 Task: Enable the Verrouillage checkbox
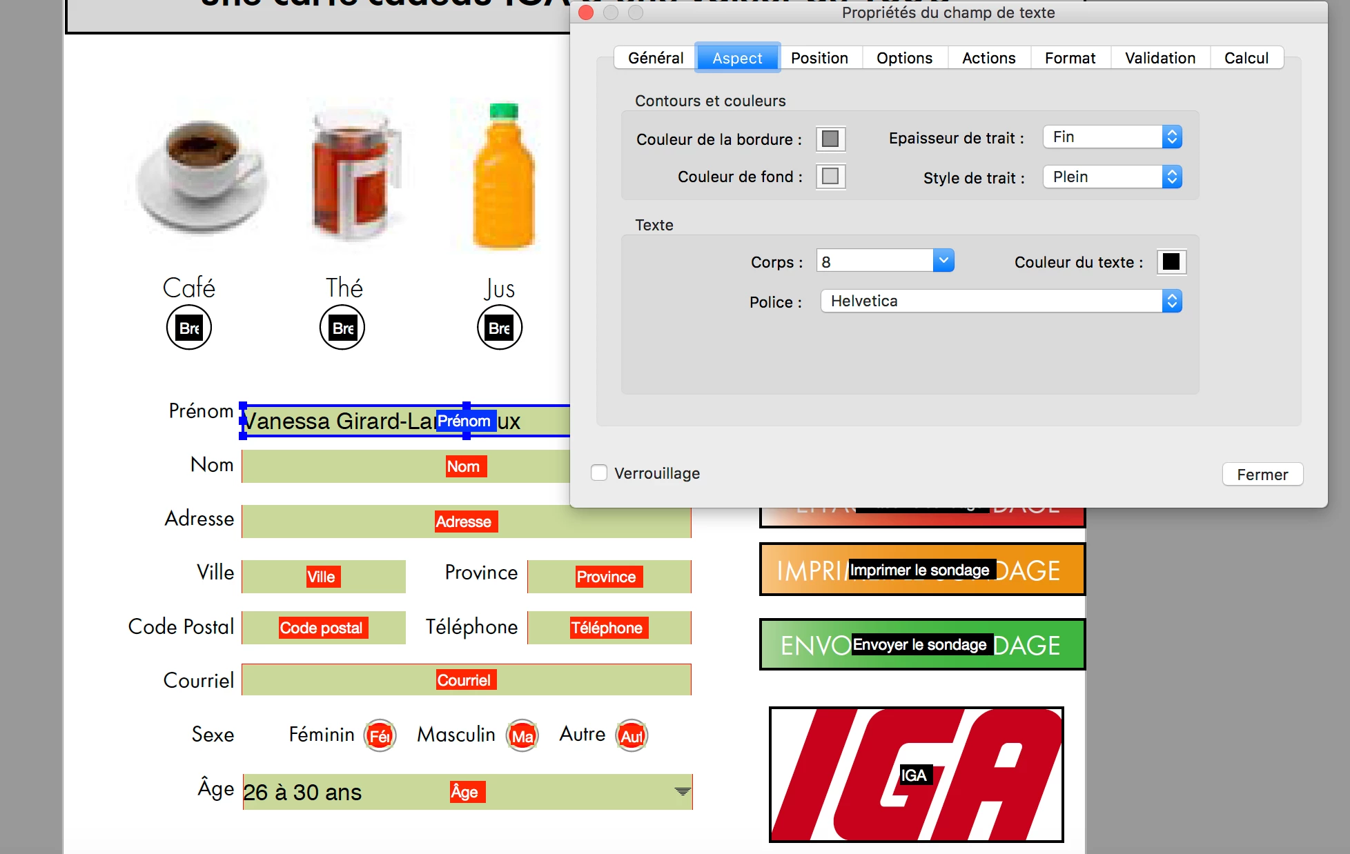(x=599, y=473)
